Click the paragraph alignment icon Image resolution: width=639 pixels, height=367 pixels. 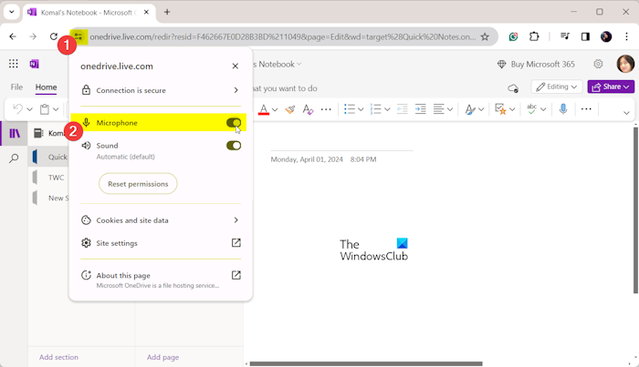(x=438, y=109)
